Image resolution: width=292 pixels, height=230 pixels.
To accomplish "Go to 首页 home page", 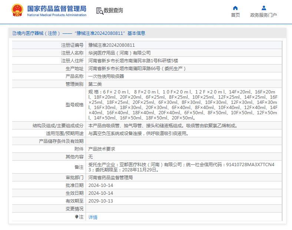I will 235,15.
